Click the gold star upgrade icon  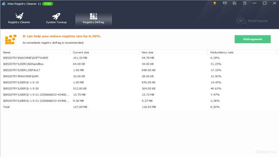(215, 3)
